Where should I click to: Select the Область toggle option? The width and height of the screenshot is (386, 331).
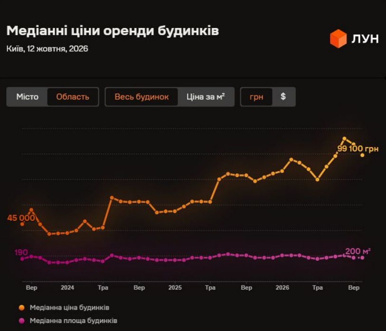73,97
